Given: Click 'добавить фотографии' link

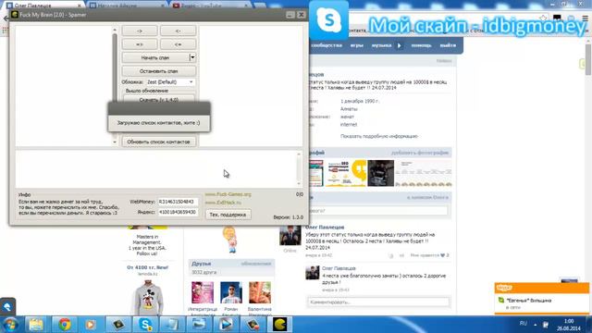Looking at the screenshot, I should click(x=419, y=153).
